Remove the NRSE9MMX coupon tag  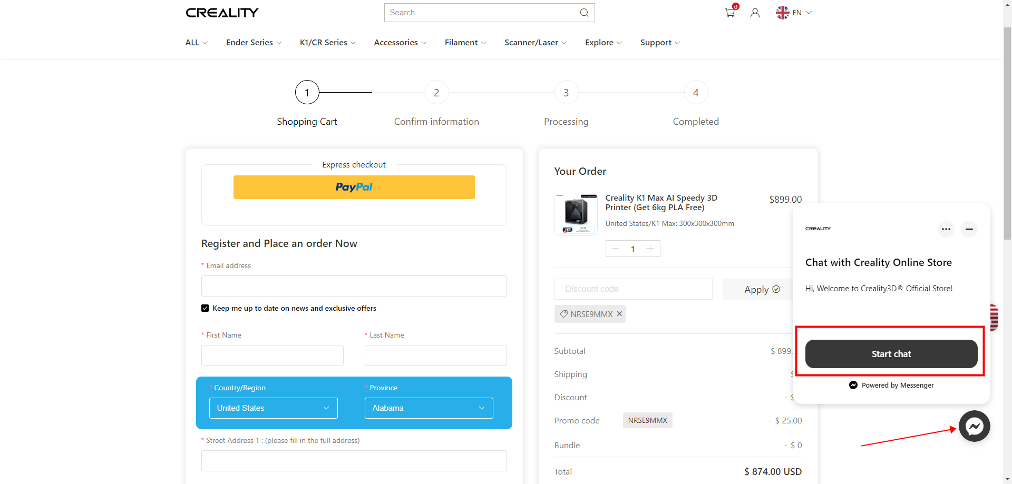coord(619,314)
